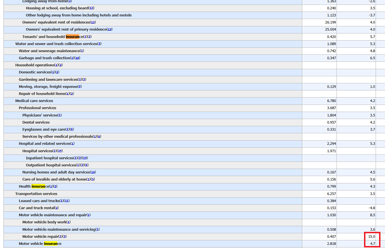This screenshot has width=385, height=248.
Task: Select the -4.8 value for car rental
Action: [x=356, y=208]
